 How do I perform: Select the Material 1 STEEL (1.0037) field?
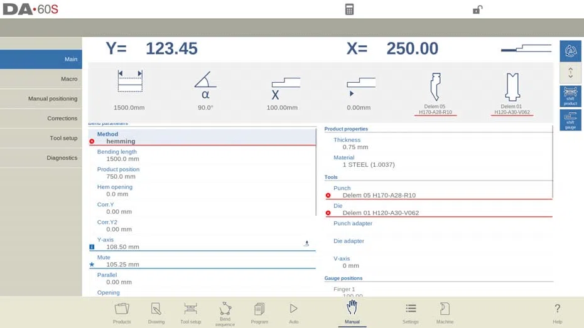click(439, 161)
